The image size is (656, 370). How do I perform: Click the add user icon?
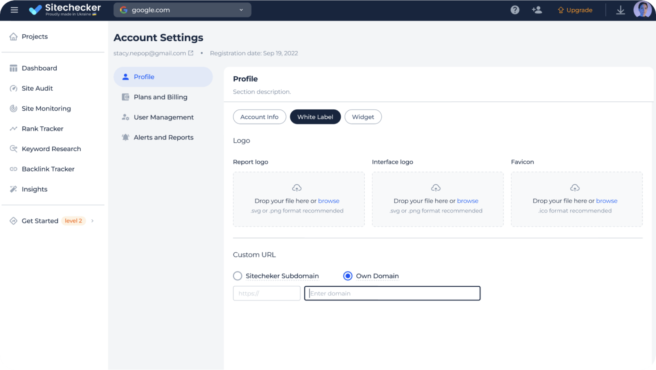coord(537,10)
